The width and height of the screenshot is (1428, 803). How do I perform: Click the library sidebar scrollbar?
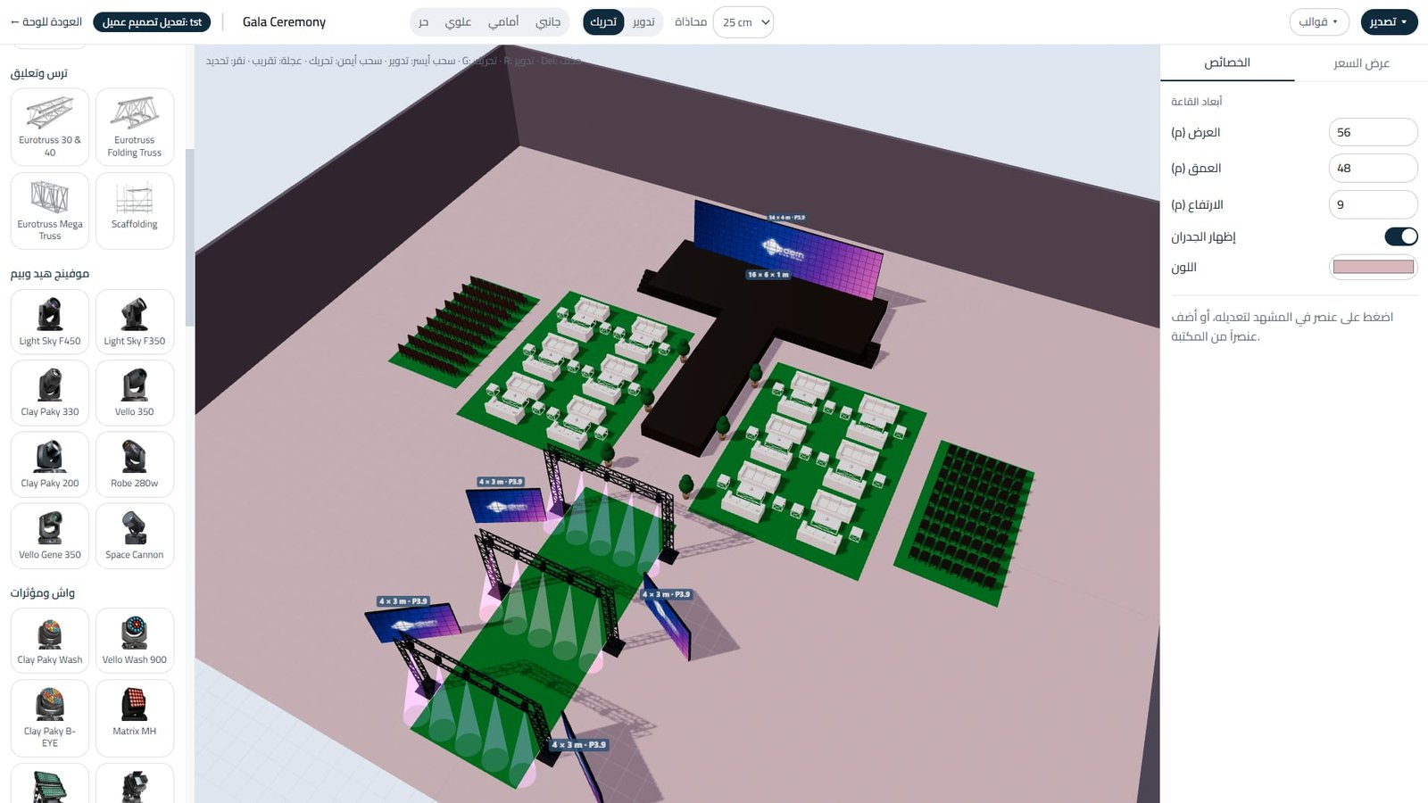[x=189, y=236]
